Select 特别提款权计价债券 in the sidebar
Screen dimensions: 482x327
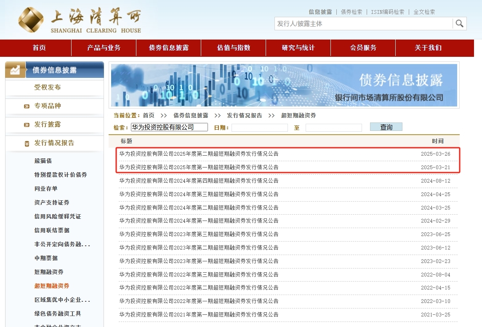61,175
